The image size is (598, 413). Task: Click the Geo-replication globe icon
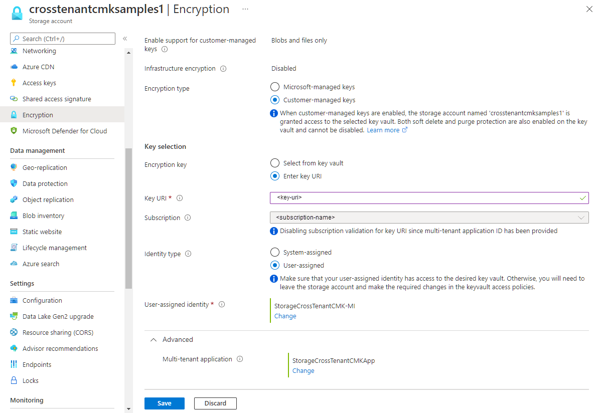coord(14,167)
